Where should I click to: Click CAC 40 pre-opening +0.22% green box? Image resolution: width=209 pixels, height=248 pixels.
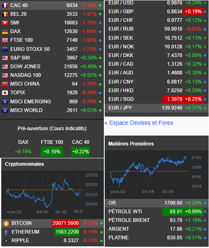(81, 152)
